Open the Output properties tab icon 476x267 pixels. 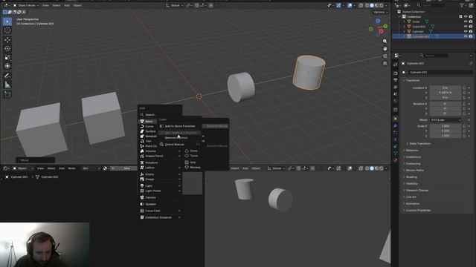[x=395, y=80]
